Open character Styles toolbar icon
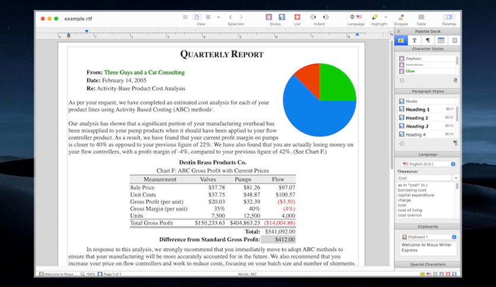Image resolution: width=496 pixels, height=287 pixels. pos(269,17)
